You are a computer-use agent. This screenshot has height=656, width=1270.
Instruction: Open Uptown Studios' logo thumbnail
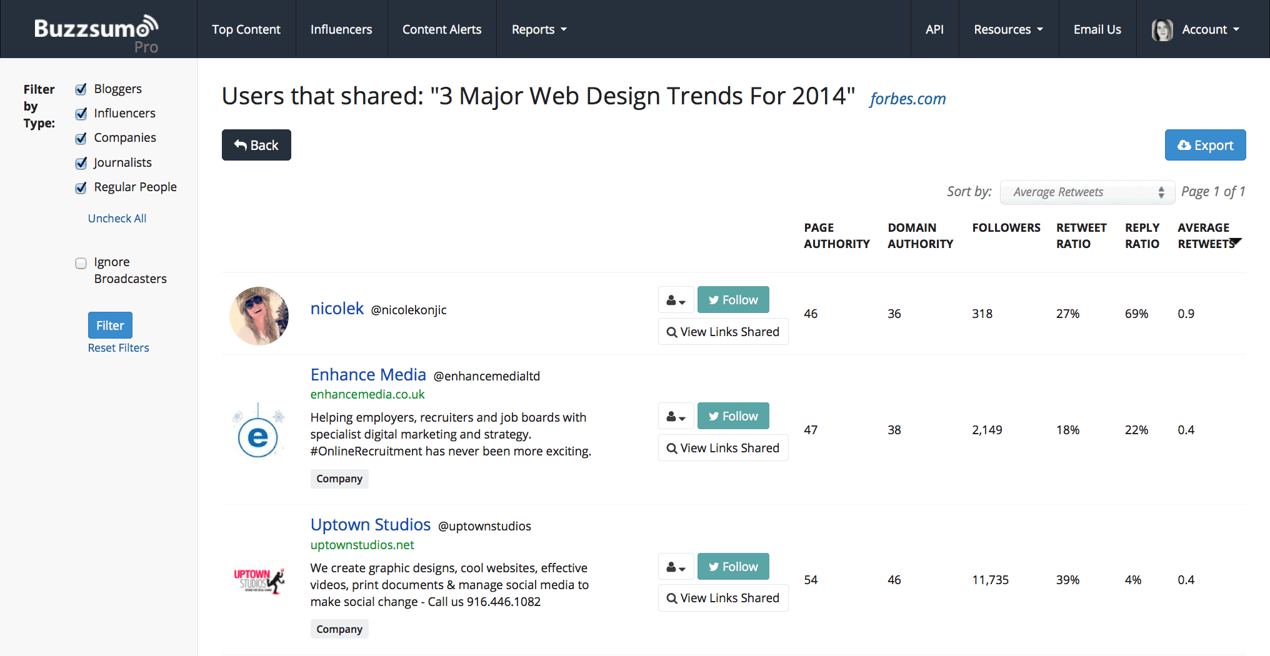259,580
